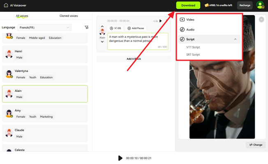Click the home icon beside AI Voiceover

pos(6,5)
